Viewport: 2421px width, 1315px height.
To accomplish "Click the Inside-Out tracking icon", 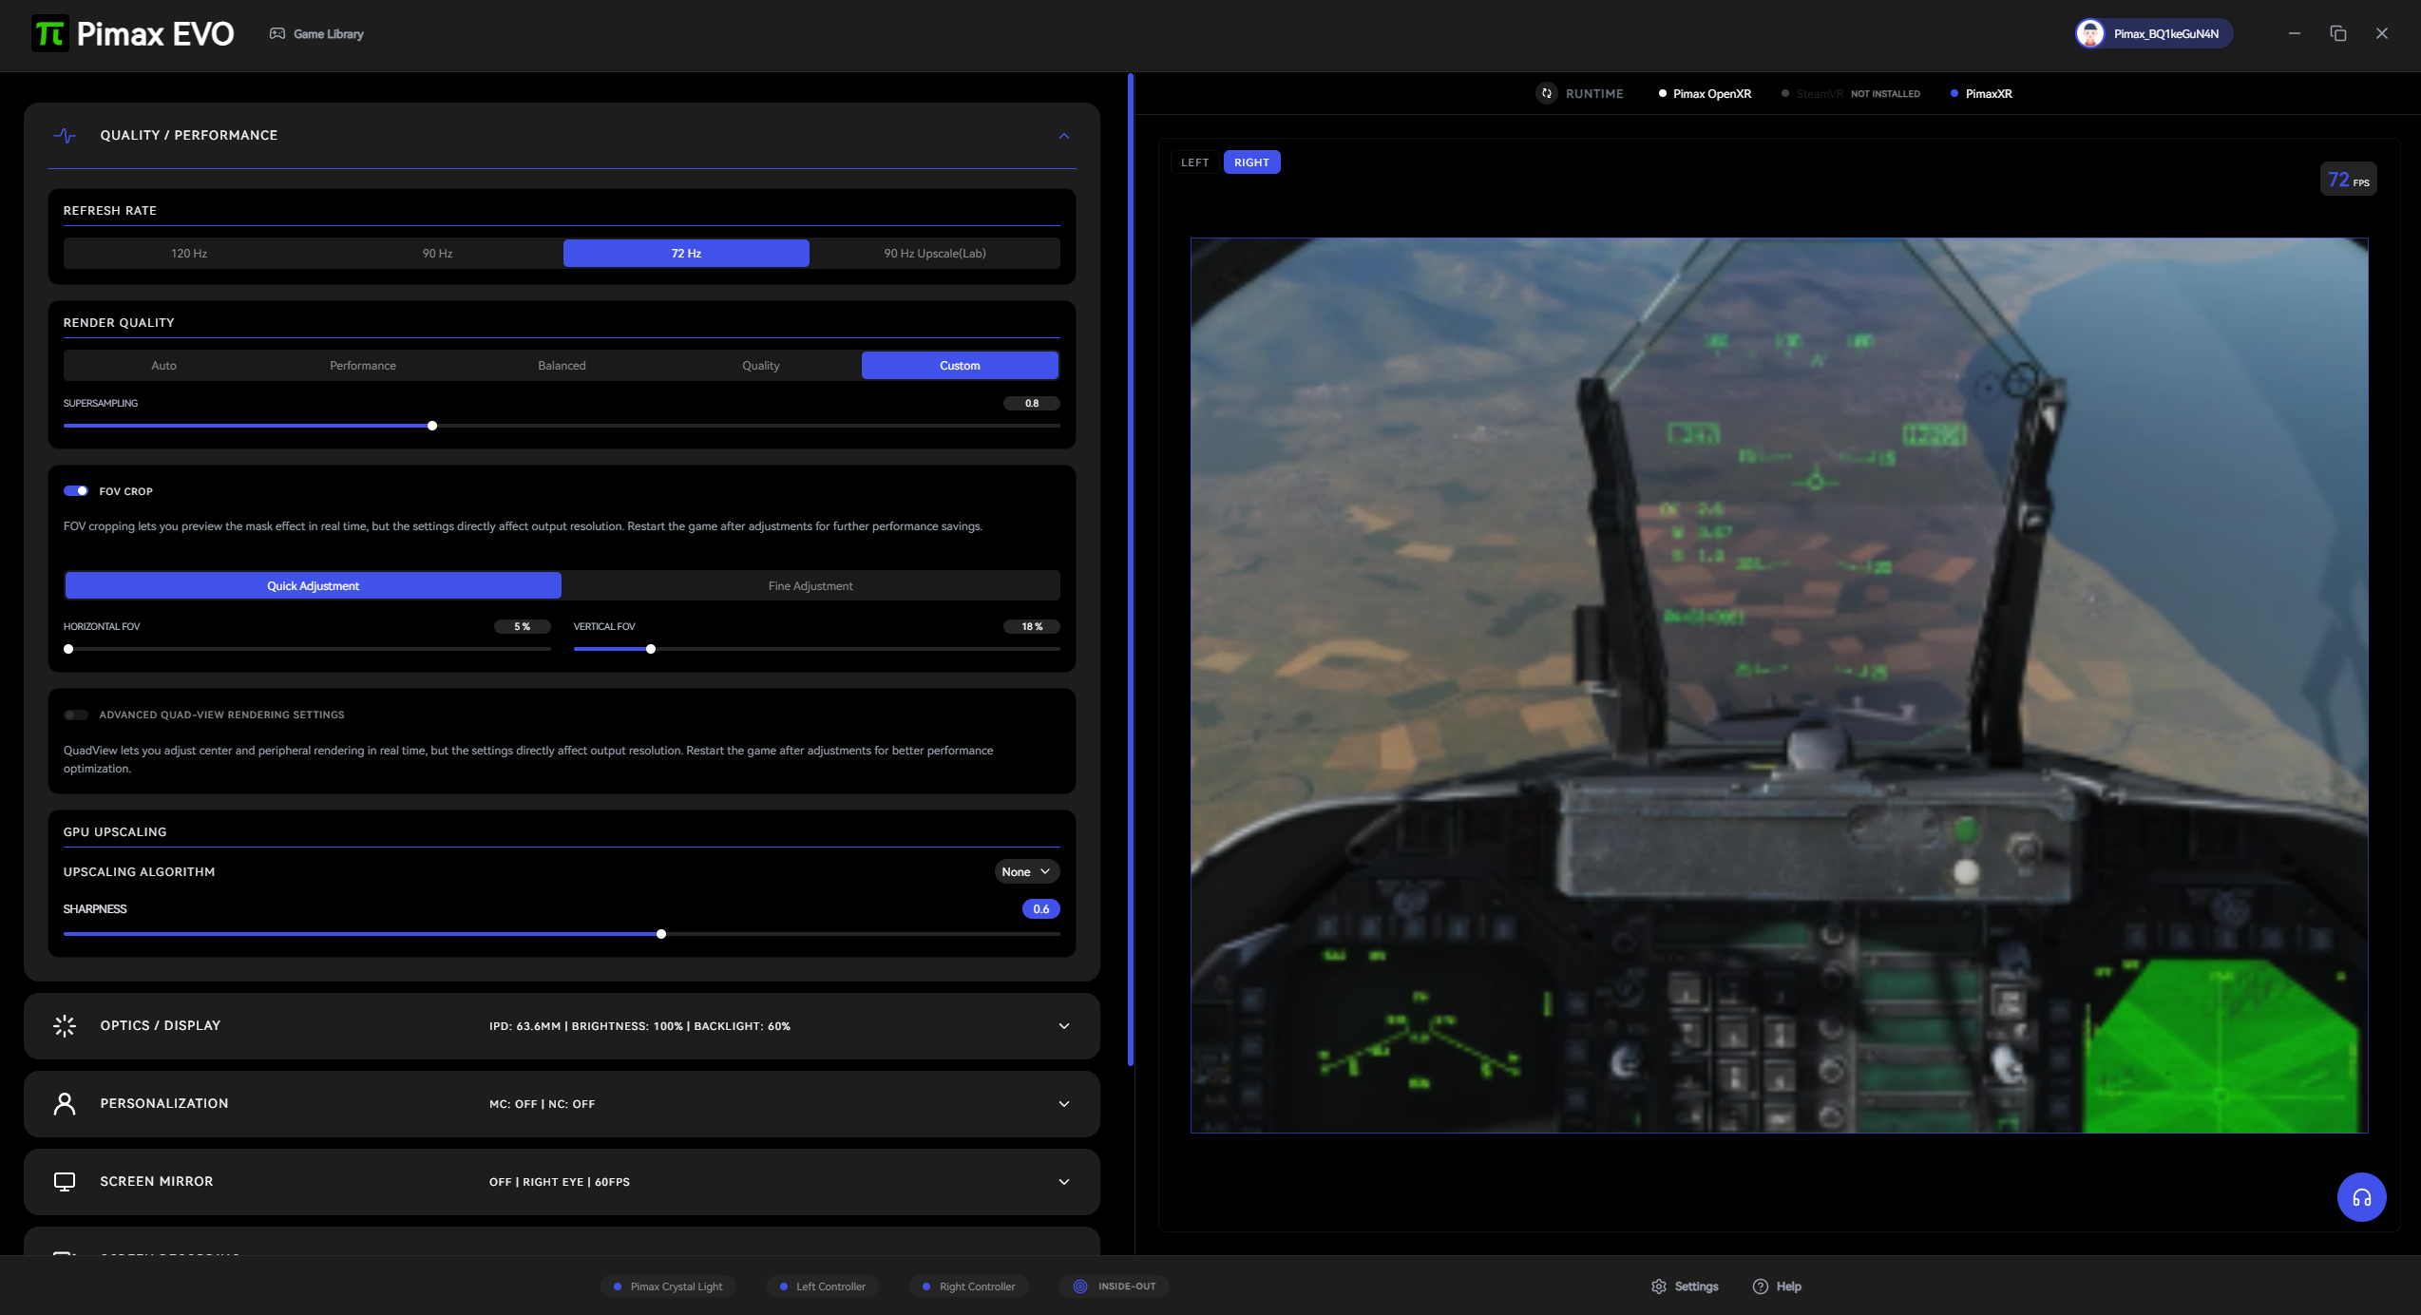I will tap(1080, 1286).
